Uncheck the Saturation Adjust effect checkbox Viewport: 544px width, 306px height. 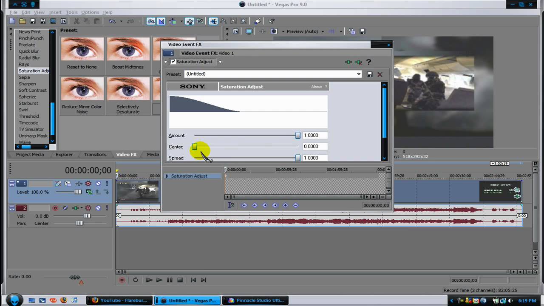pyautogui.click(x=173, y=62)
